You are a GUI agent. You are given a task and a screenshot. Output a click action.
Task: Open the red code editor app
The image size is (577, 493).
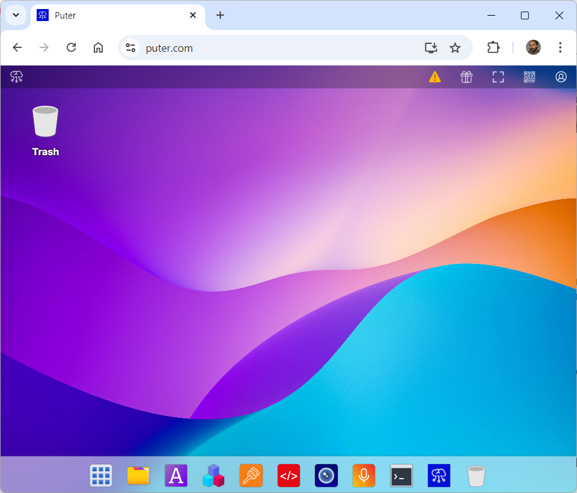click(288, 476)
